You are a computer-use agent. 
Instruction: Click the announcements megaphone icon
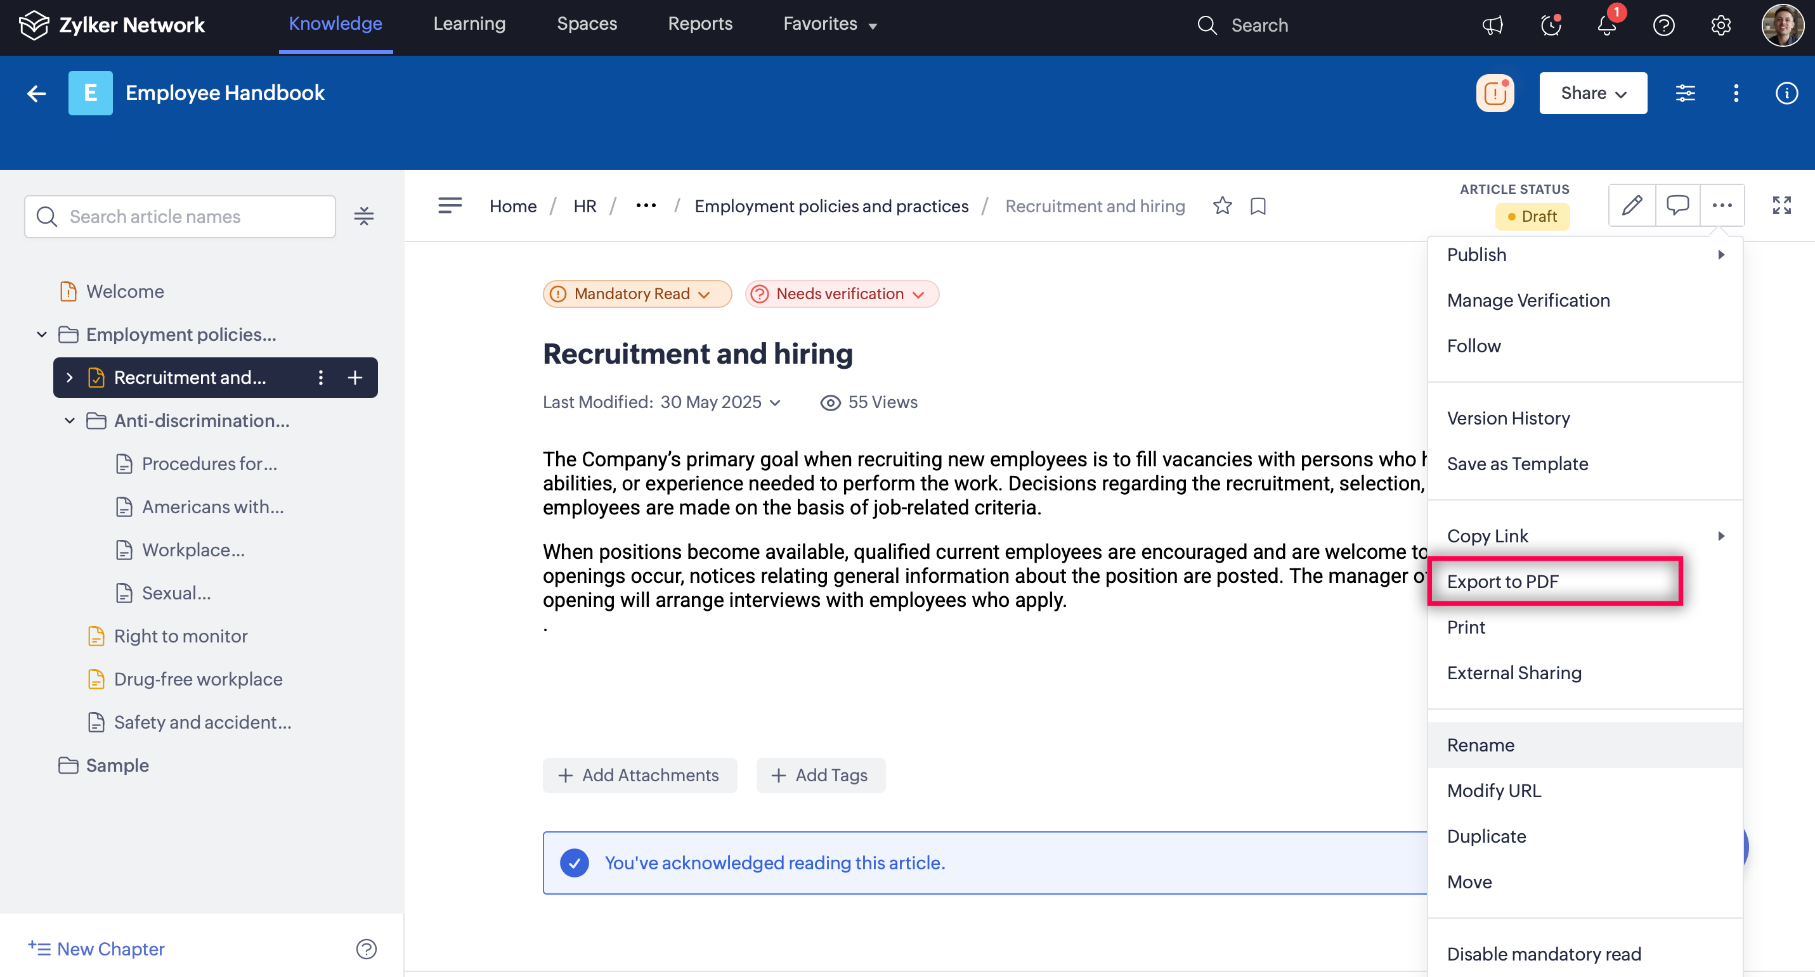click(x=1492, y=25)
